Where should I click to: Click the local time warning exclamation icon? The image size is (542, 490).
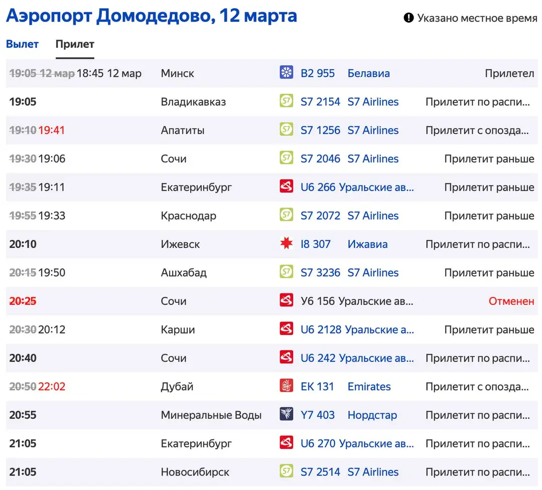pos(409,18)
